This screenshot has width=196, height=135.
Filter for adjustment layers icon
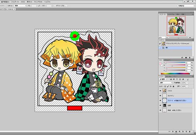[174, 79]
